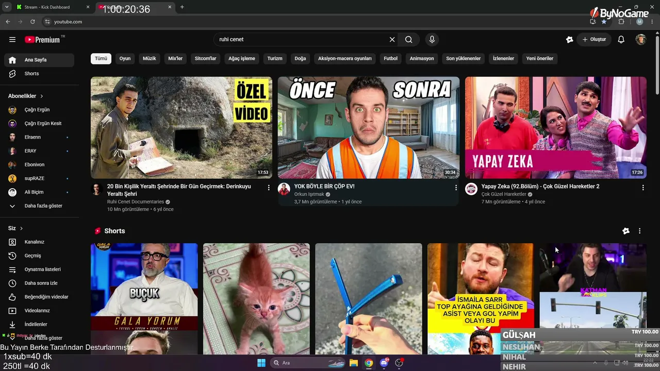The image size is (660, 371).
Task: Start voice search with the microphone
Action: tap(432, 40)
